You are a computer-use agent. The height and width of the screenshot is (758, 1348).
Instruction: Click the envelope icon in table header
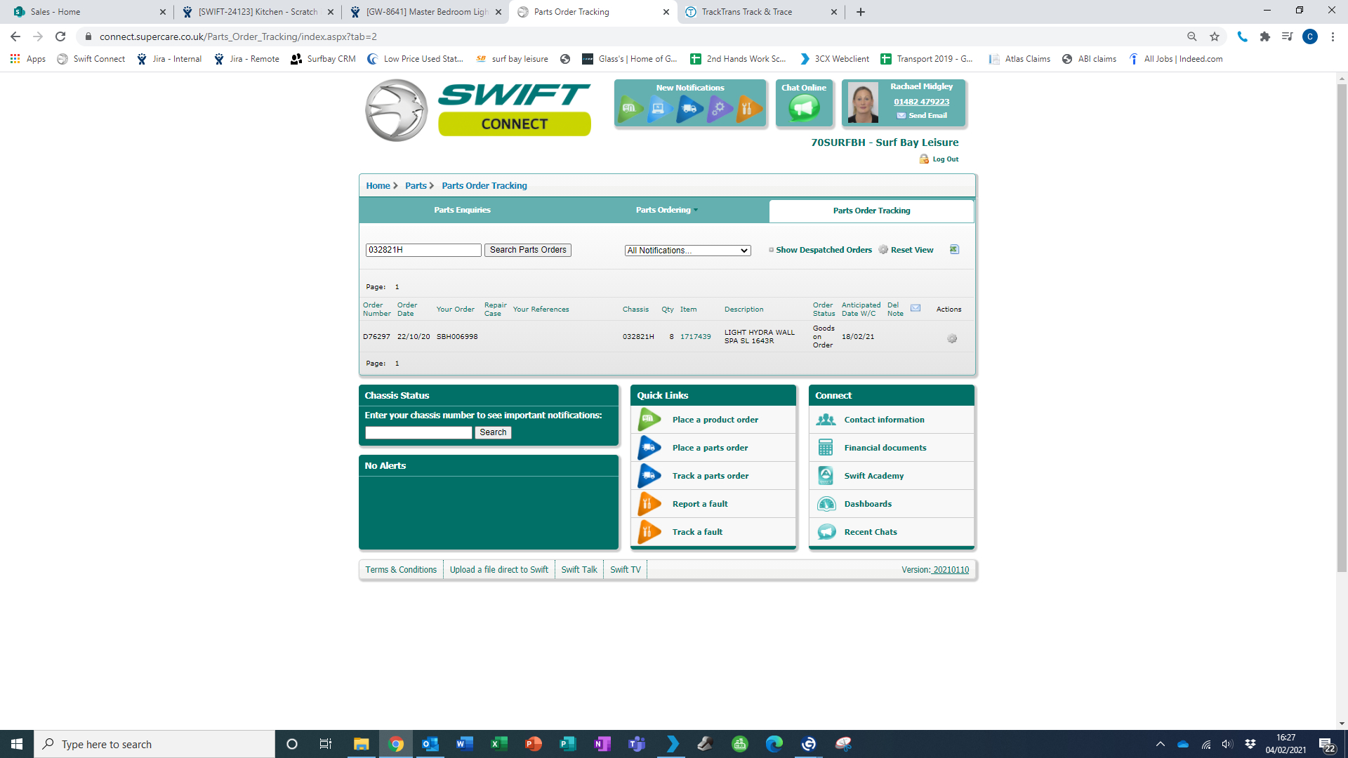click(x=916, y=308)
